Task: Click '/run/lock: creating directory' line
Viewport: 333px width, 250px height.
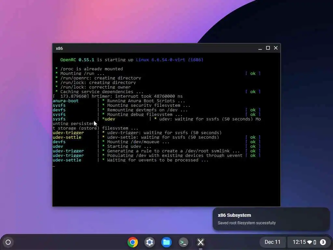Action: pyautogui.click(x=98, y=82)
